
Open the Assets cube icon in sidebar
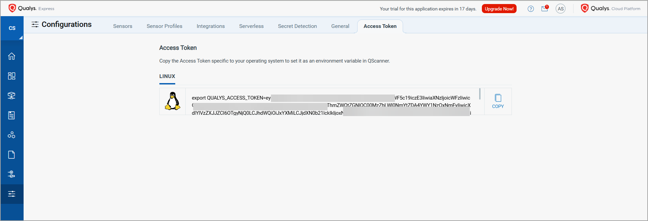tap(12, 96)
